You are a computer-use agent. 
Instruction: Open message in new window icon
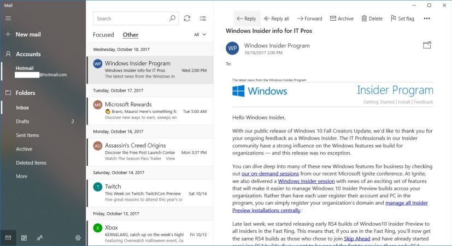[x=427, y=45]
